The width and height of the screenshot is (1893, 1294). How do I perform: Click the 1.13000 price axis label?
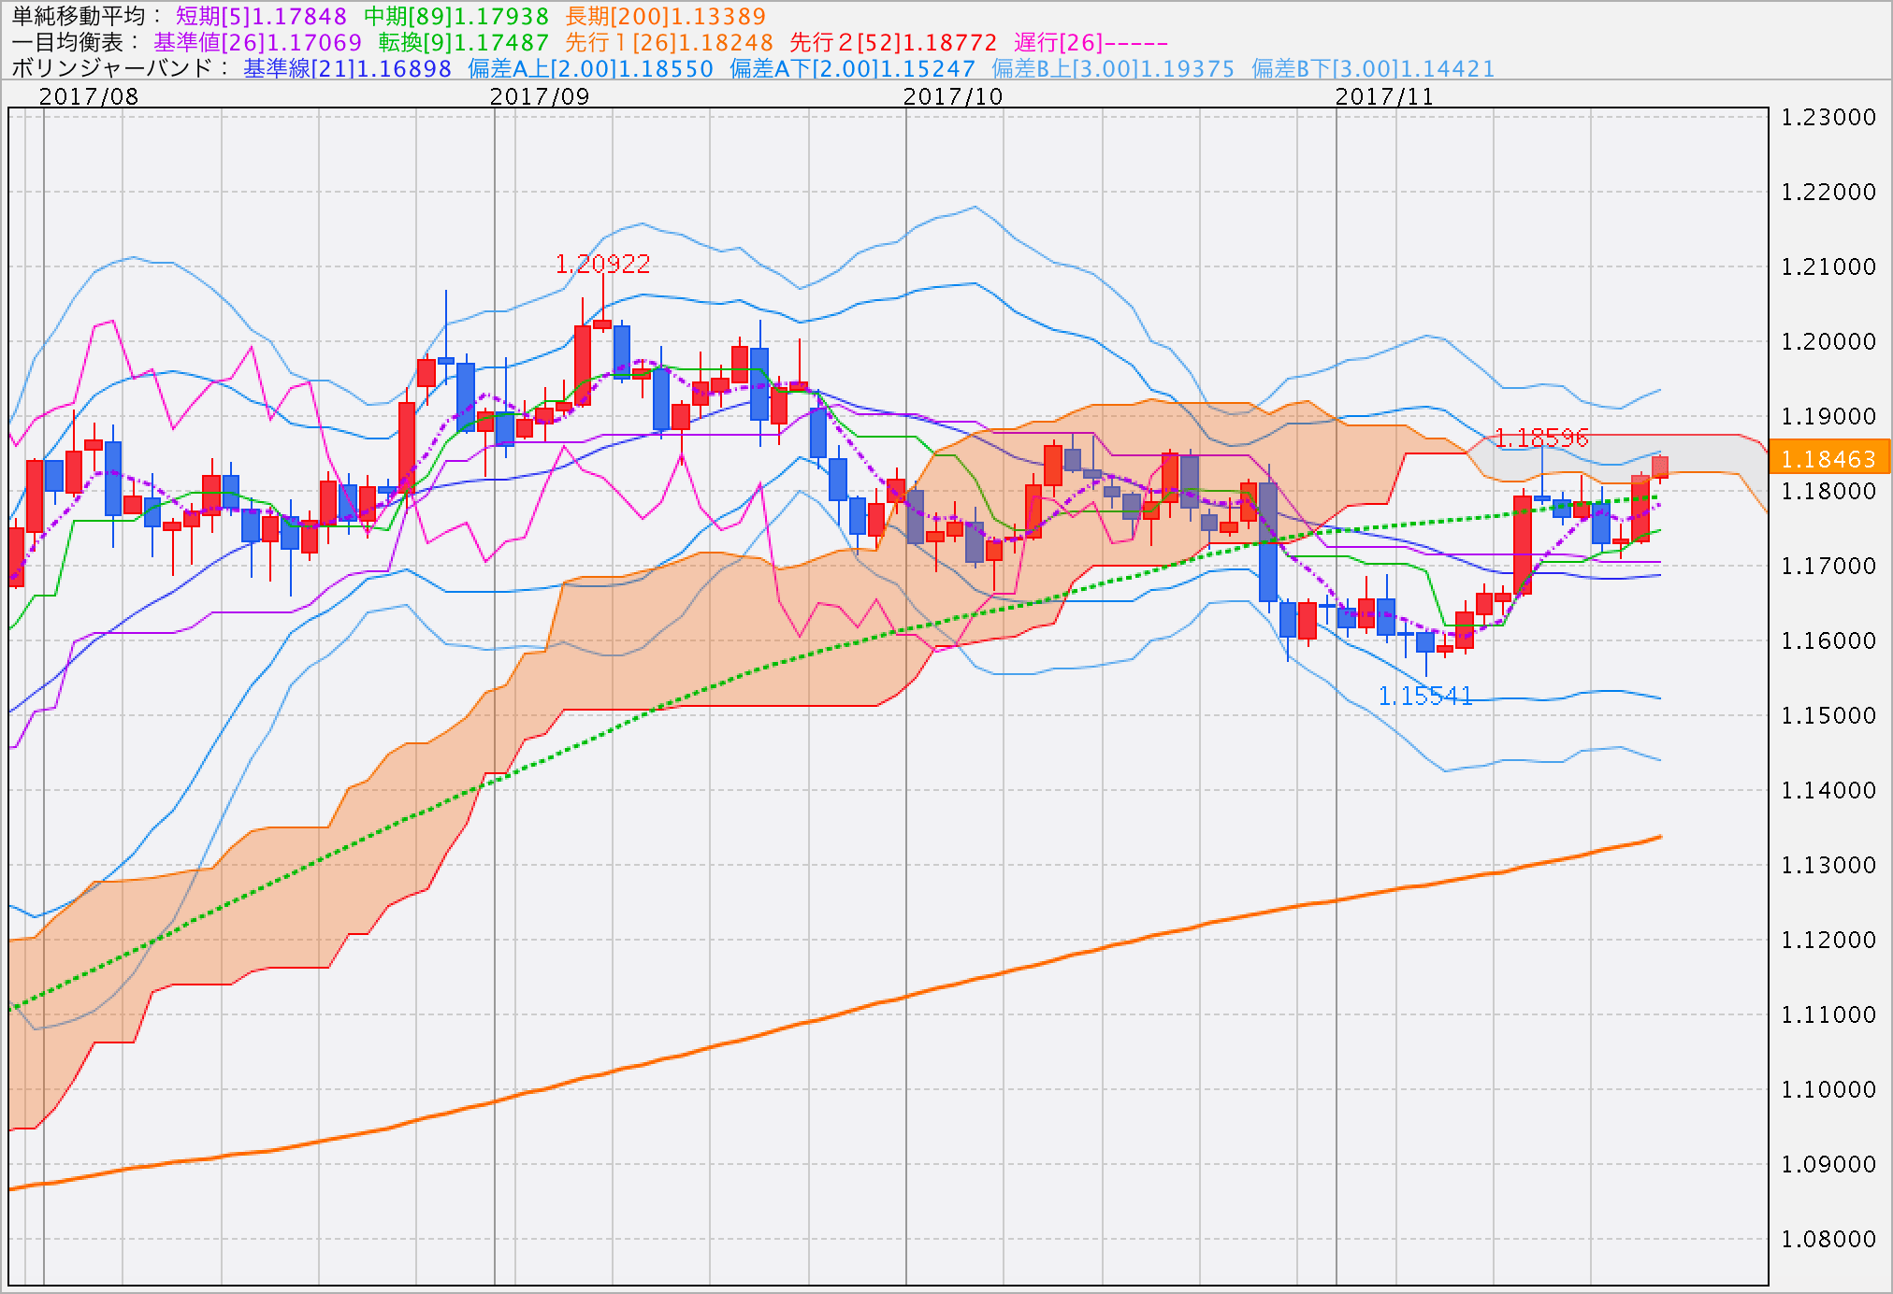pos(1828,865)
